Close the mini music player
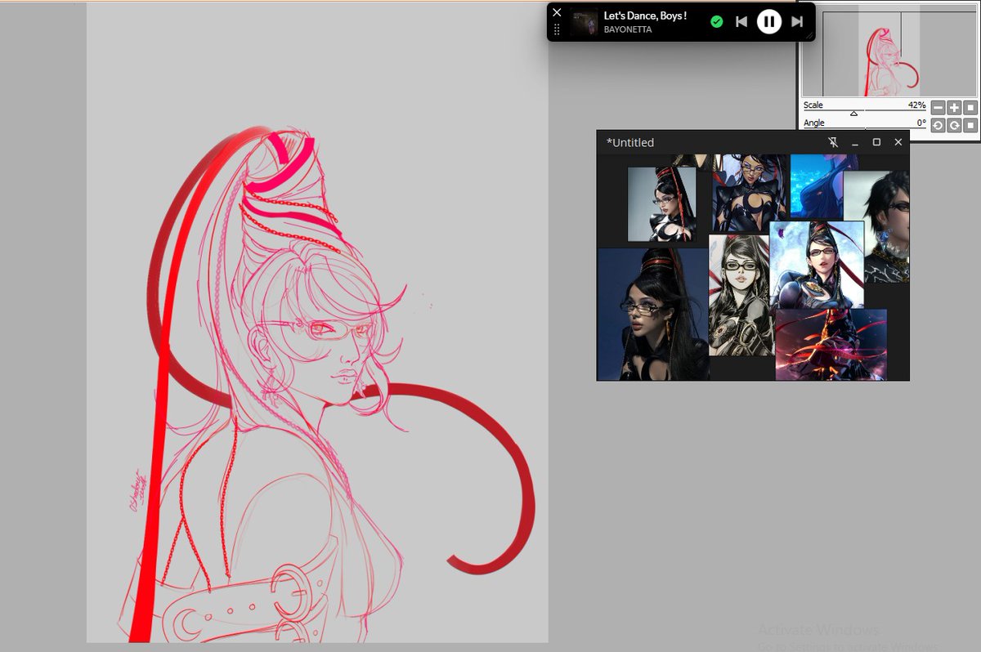Viewport: 981px width, 652px height. pos(557,12)
